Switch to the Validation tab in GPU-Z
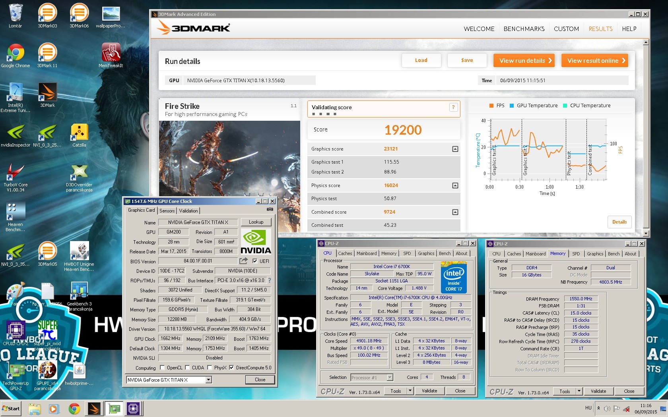The height and width of the screenshot is (417, 668). (188, 211)
